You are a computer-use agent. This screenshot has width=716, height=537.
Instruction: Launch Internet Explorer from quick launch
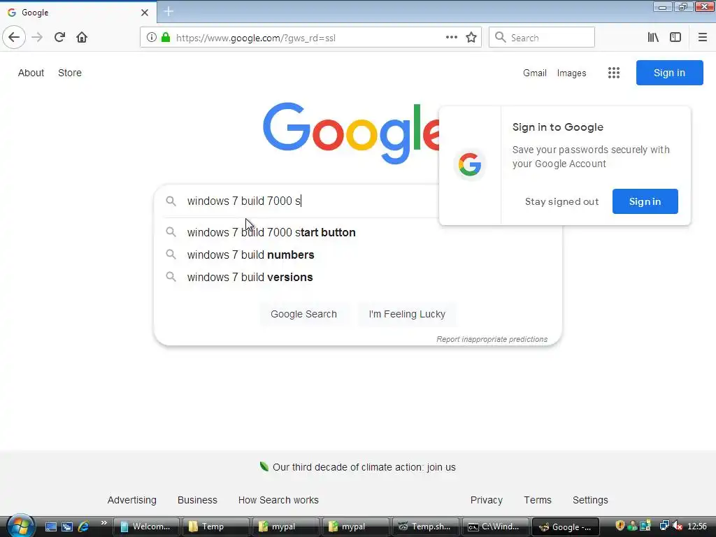click(x=84, y=527)
